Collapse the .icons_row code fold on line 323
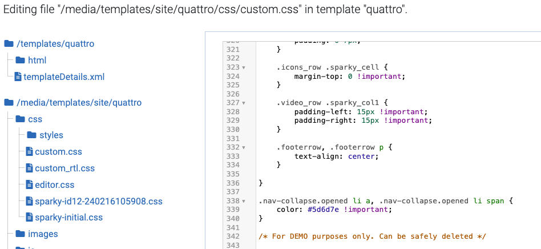The height and width of the screenshot is (249, 541). 244,67
